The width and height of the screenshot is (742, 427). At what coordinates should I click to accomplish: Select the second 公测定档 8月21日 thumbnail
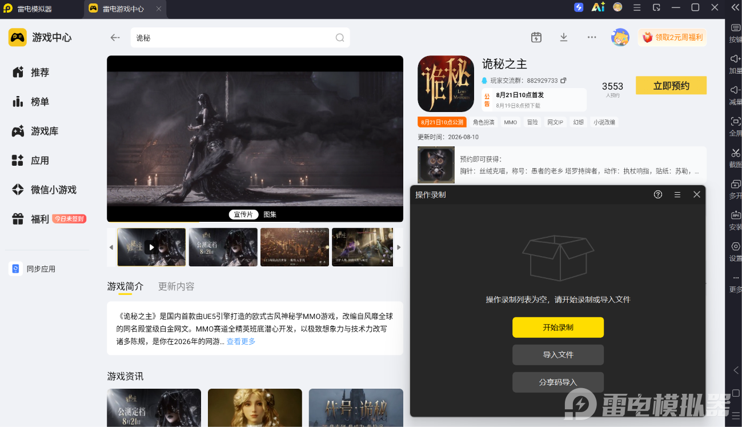click(223, 247)
